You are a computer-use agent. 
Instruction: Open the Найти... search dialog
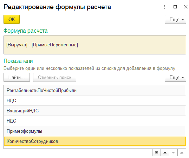click(17, 77)
